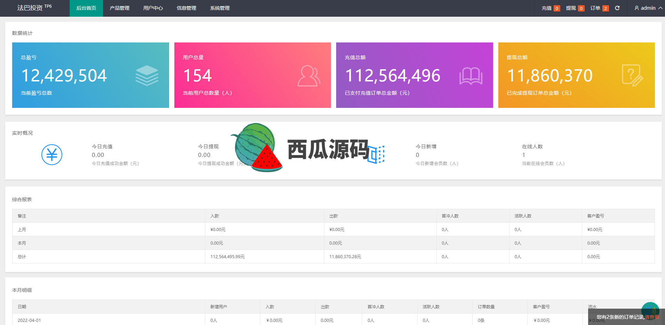Click the 上月 row label
Viewport: 665px width, 325px height.
click(22, 229)
